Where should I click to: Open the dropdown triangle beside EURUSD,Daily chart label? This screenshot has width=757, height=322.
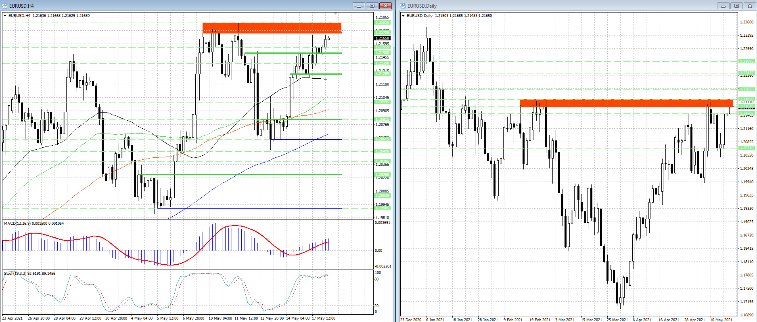(x=403, y=16)
